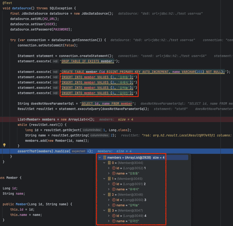This screenshot has width=233, height=226.
Task: Collapse element 0 Member@3044 node
Action: [x=104, y=163]
